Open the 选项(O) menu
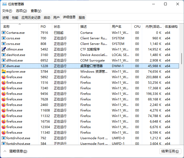This screenshot has width=184, height=158. [21, 11]
